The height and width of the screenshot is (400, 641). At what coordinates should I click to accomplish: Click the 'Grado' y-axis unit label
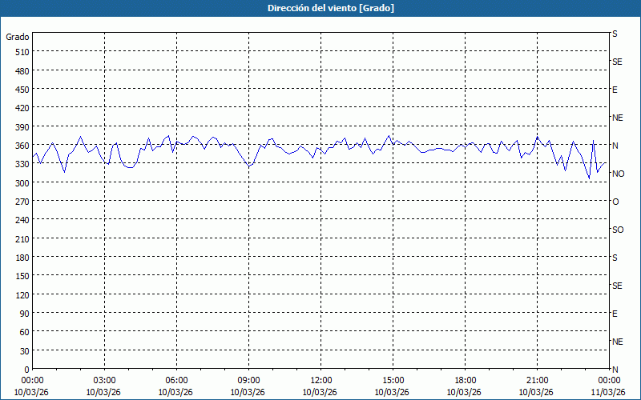click(18, 37)
